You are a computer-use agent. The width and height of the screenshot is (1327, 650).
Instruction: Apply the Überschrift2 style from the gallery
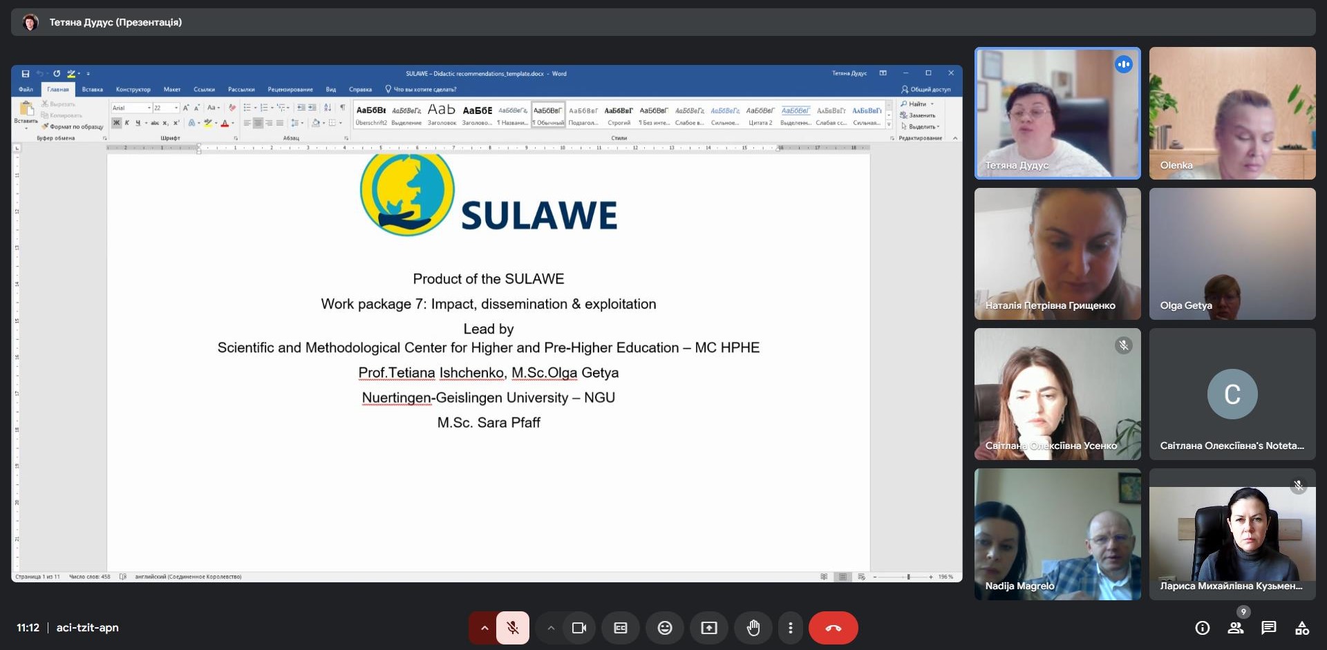(x=371, y=115)
